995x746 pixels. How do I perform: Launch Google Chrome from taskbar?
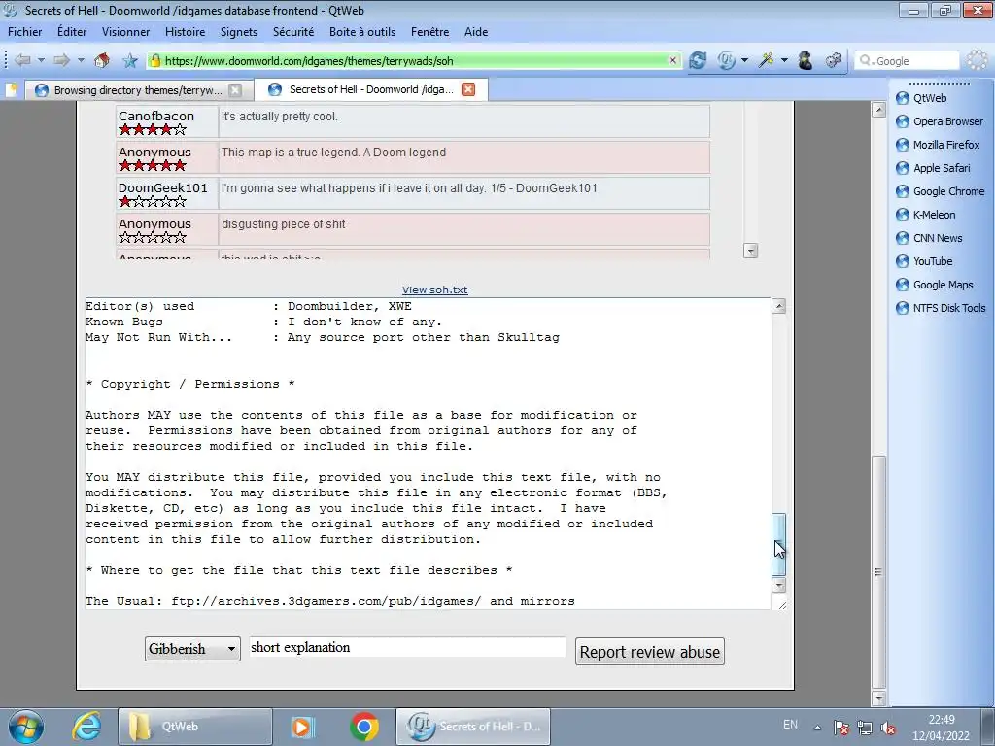coord(364,727)
